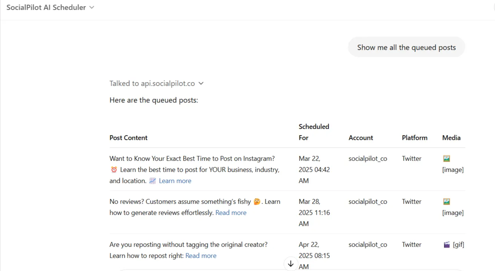495x271 pixels.
Task: Click the scroll-to-bottom arrow icon
Action: click(291, 264)
